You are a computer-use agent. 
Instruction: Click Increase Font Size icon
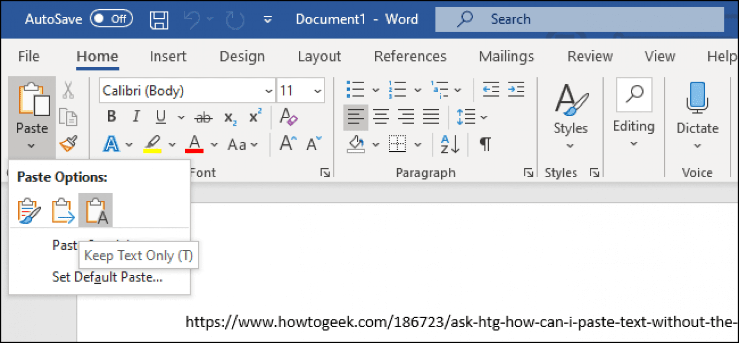point(288,144)
